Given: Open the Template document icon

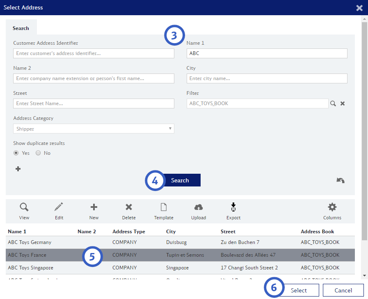Looking at the screenshot, I should coord(164,207).
